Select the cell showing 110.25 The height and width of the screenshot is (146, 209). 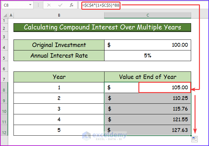pos(148,98)
